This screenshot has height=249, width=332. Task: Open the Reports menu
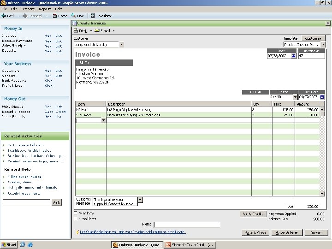click(45, 9)
